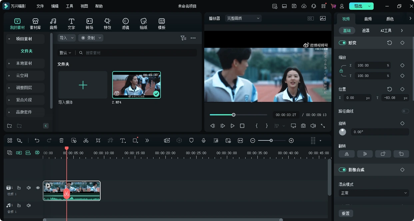Open the 转场 transitions panel
Screen dimensions: 414x221
click(89, 24)
